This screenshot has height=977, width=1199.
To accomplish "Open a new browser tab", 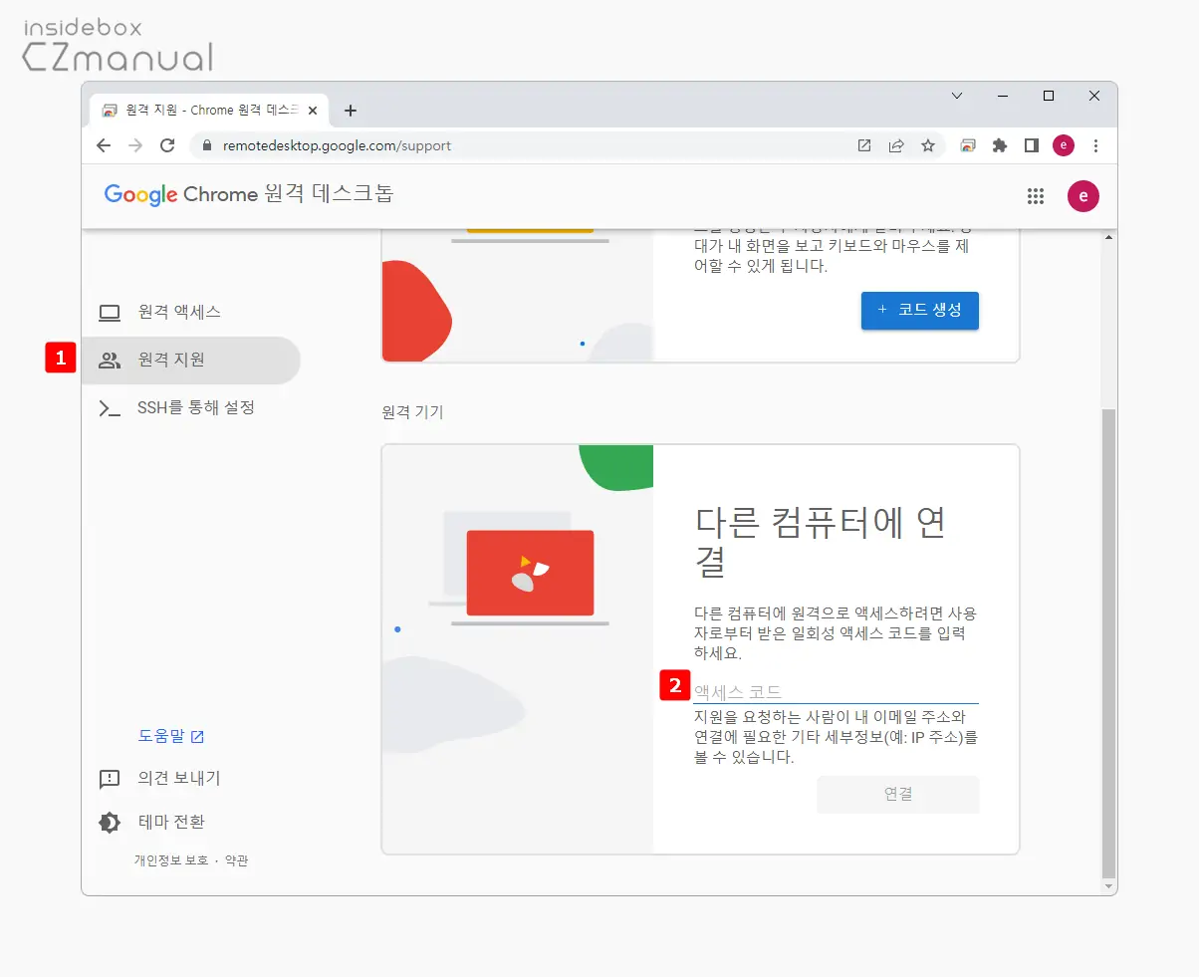I will click(x=350, y=111).
